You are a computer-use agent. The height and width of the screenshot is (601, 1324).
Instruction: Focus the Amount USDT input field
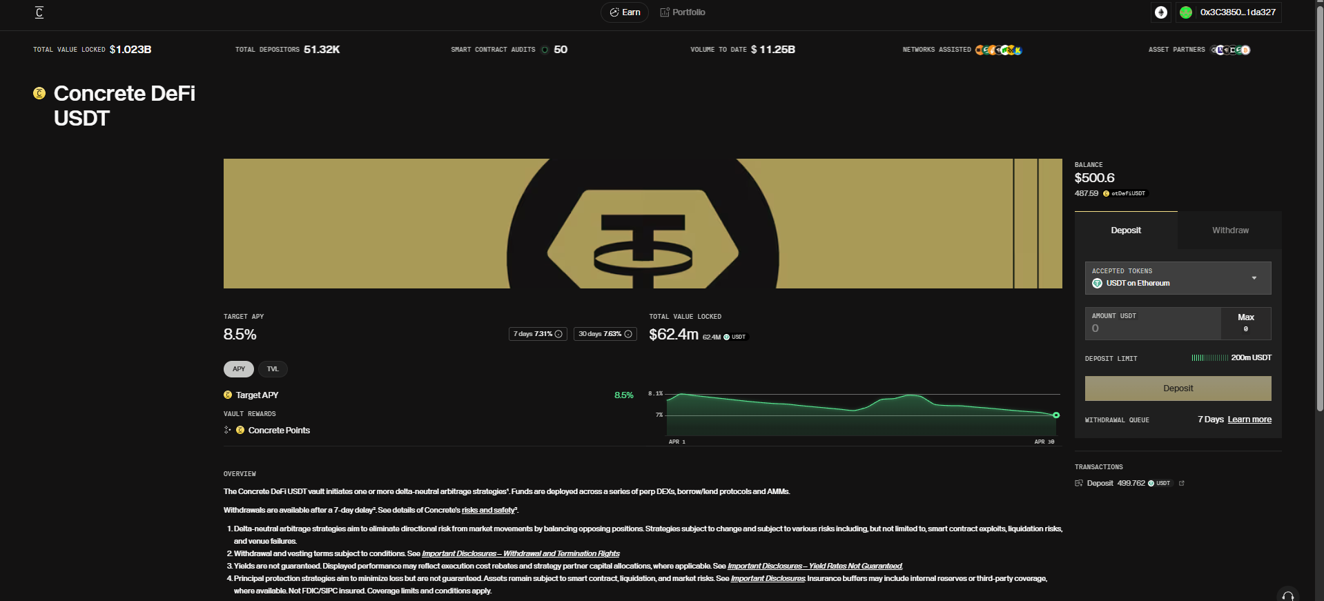click(x=1153, y=324)
